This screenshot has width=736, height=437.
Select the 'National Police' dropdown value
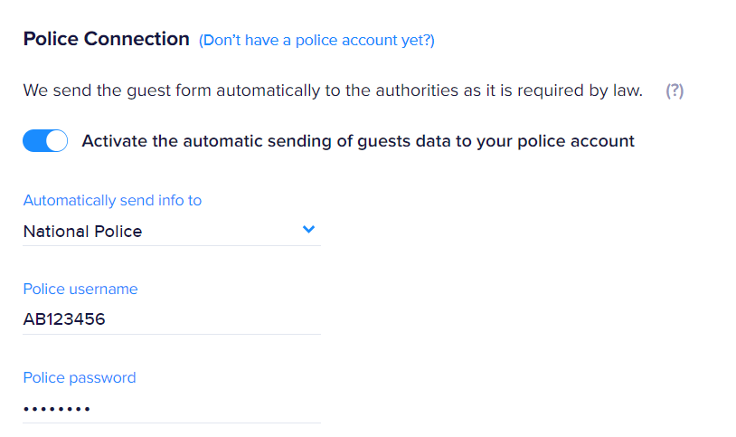coord(83,231)
